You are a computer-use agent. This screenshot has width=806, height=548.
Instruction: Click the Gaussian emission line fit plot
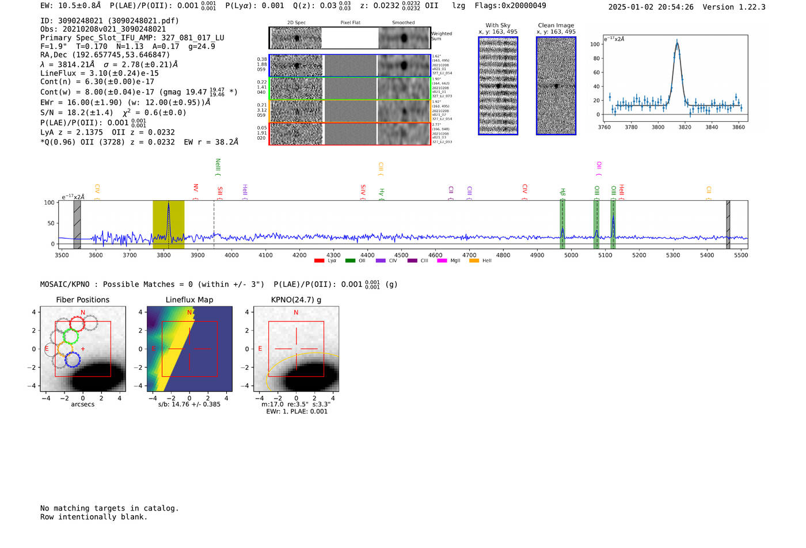675,79
